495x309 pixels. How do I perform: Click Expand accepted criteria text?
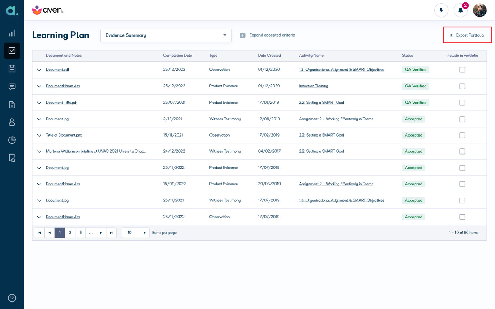coord(272,35)
